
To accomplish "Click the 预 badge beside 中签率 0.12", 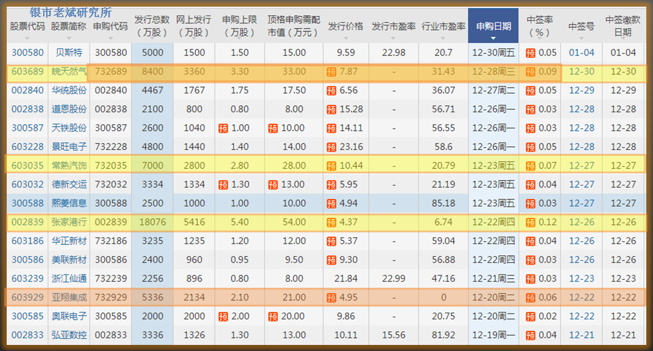I will pos(531,223).
